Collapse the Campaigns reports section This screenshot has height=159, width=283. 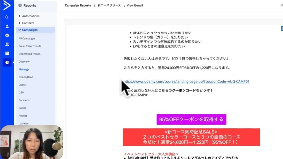(30, 30)
